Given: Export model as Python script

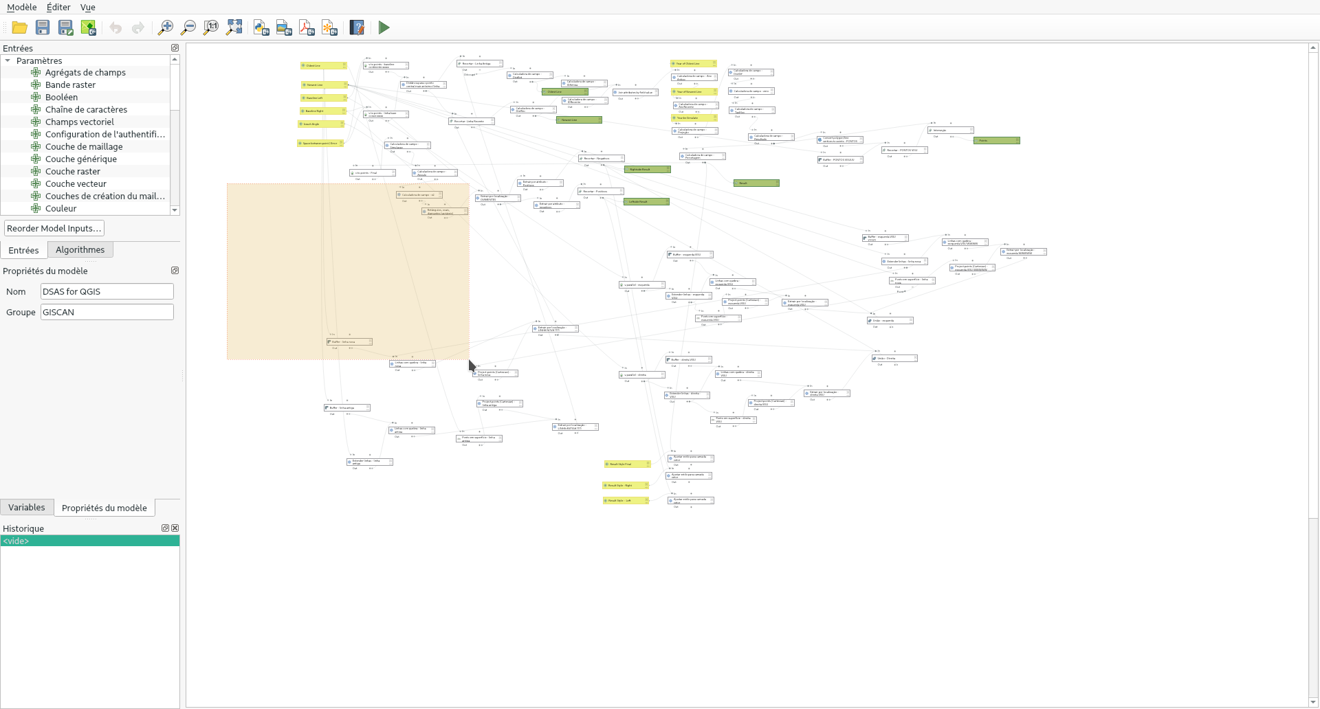Looking at the screenshot, I should click(261, 27).
